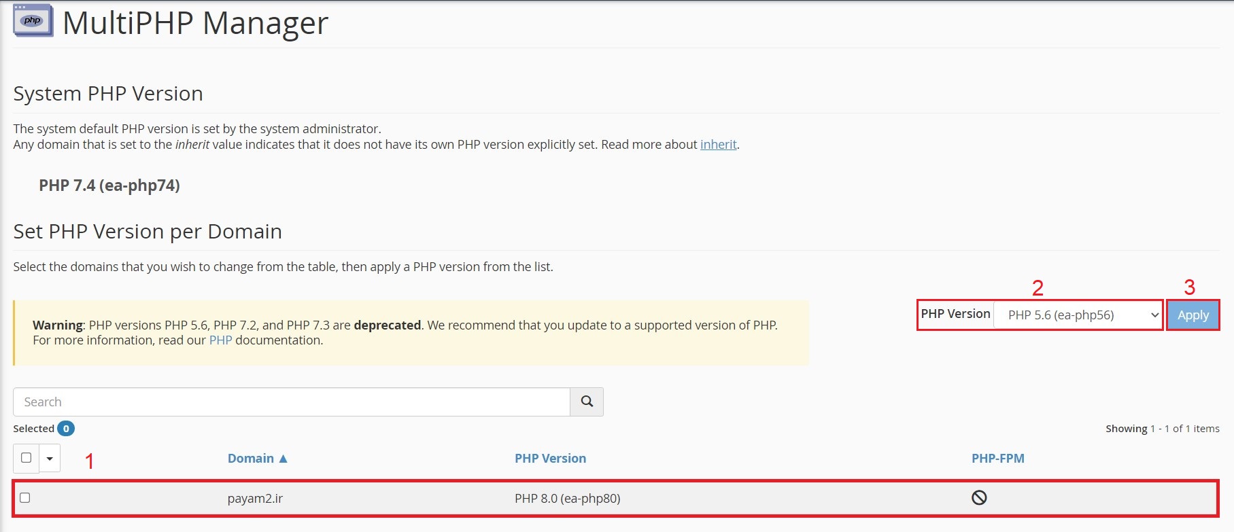Screen dimensions: 1234x532
Task: Click the Apply button
Action: point(1192,315)
